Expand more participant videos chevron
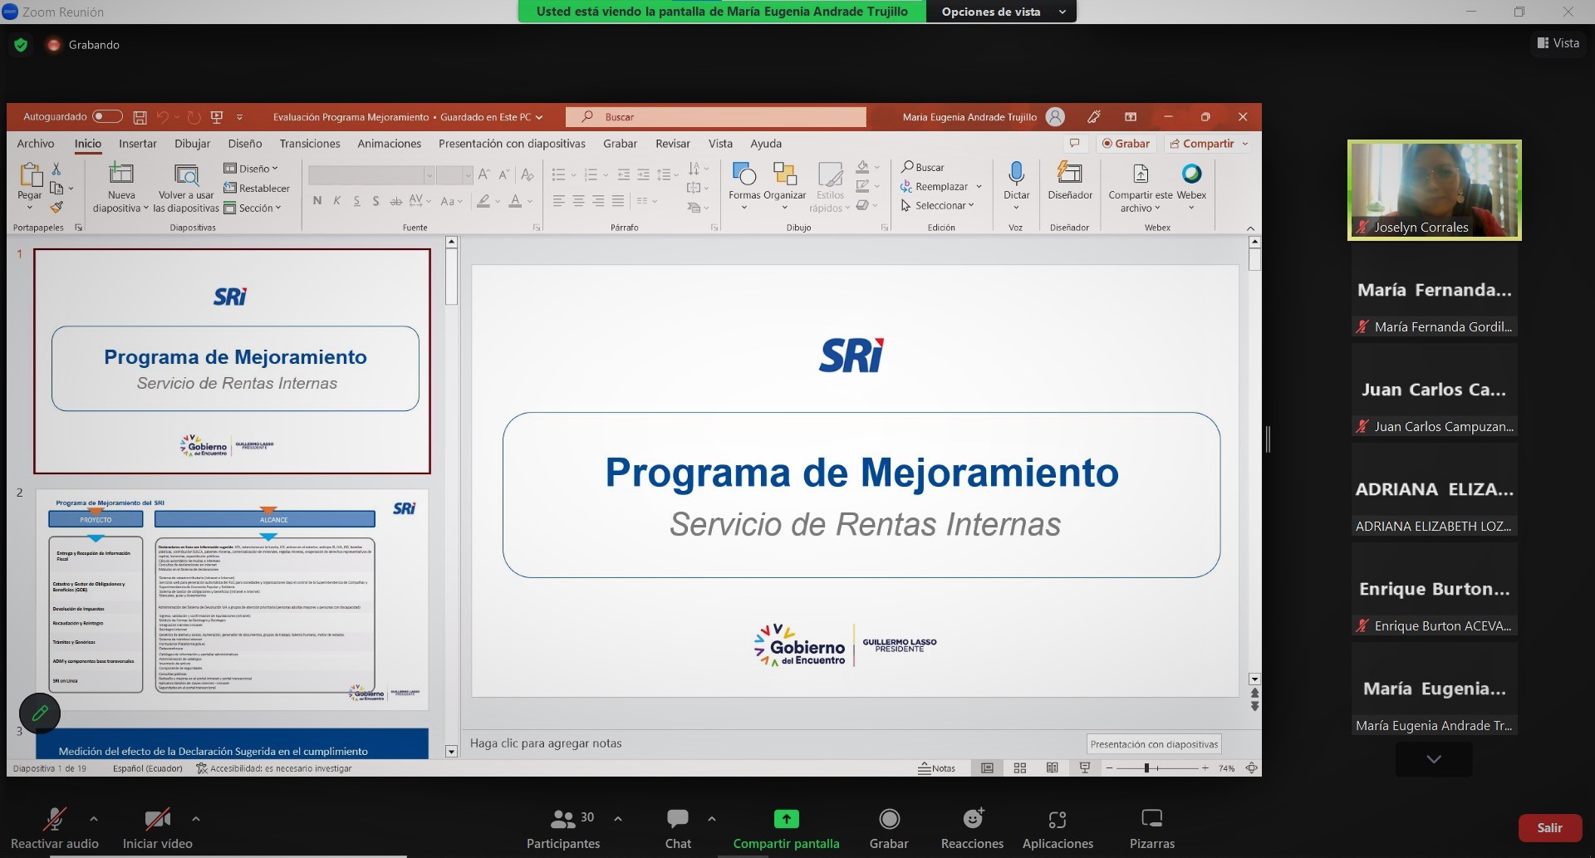 click(x=1434, y=759)
